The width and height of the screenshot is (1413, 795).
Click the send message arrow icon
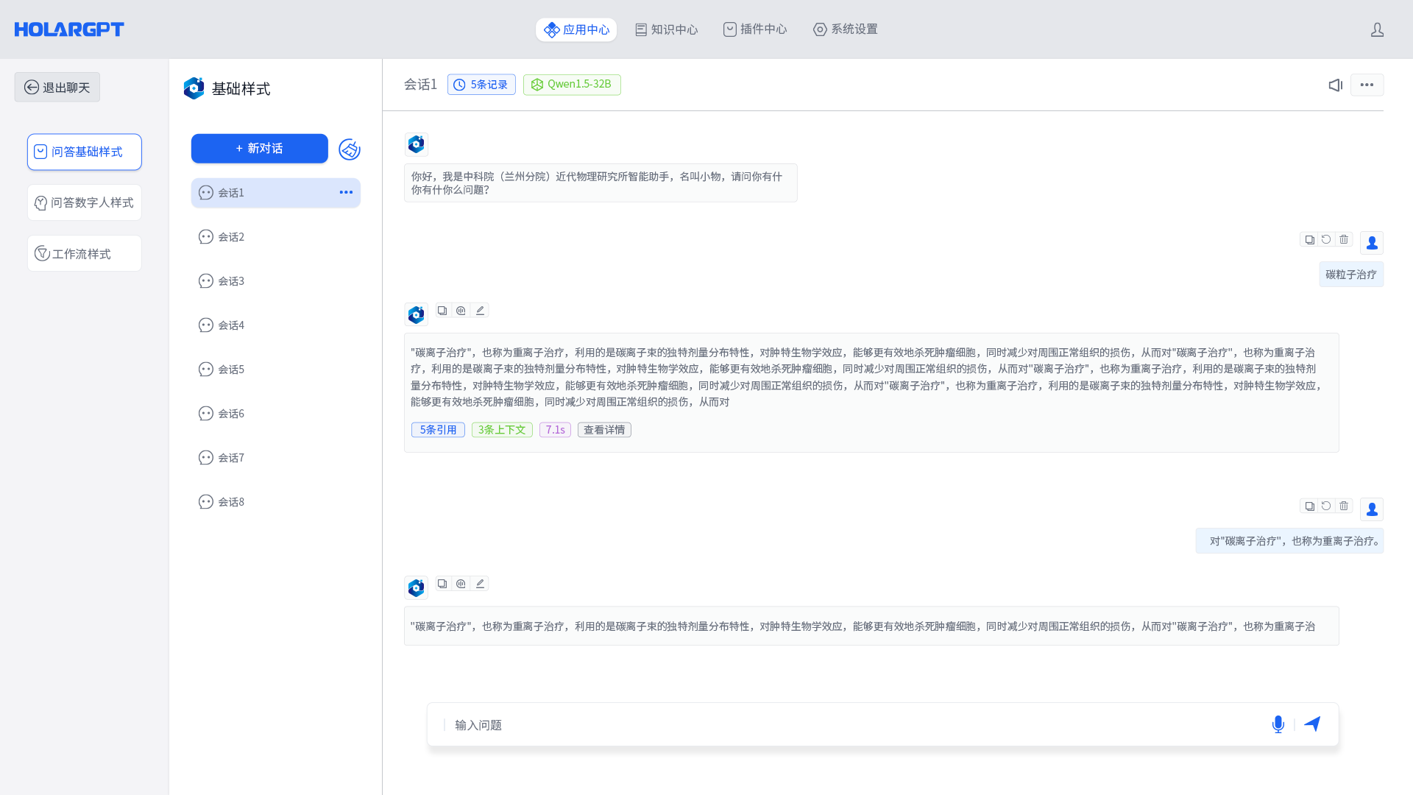[1312, 724]
